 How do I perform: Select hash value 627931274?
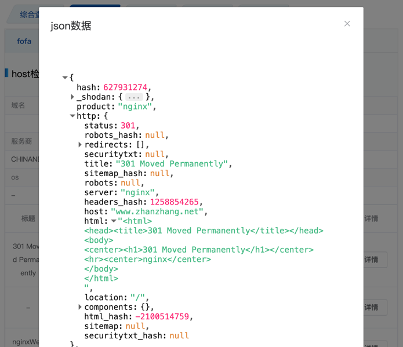point(125,87)
